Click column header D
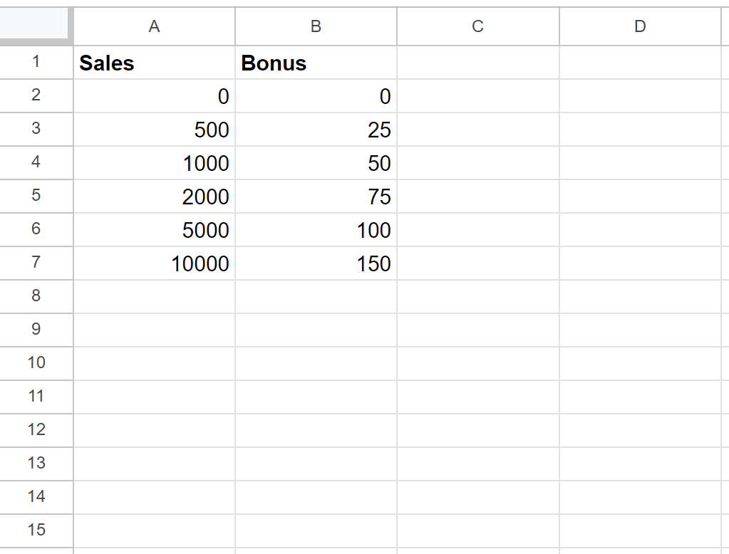This screenshot has height=554, width=729. (x=639, y=26)
